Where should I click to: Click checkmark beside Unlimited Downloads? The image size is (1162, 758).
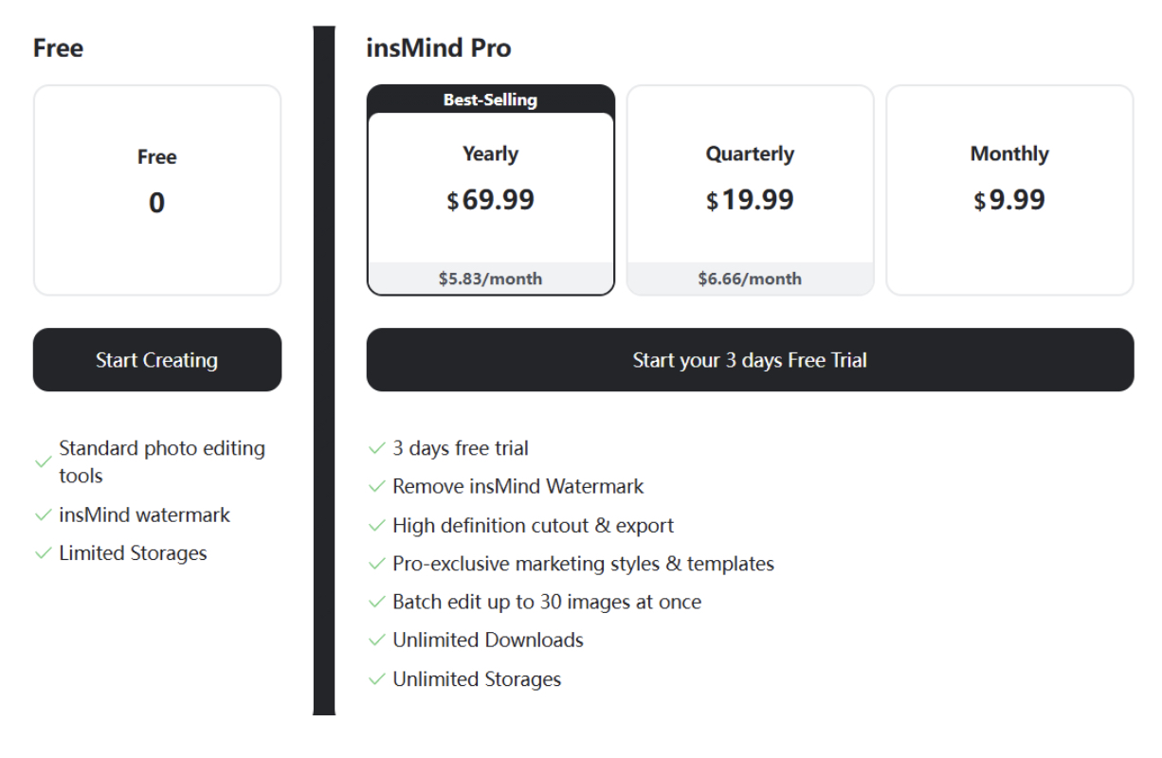(x=377, y=641)
